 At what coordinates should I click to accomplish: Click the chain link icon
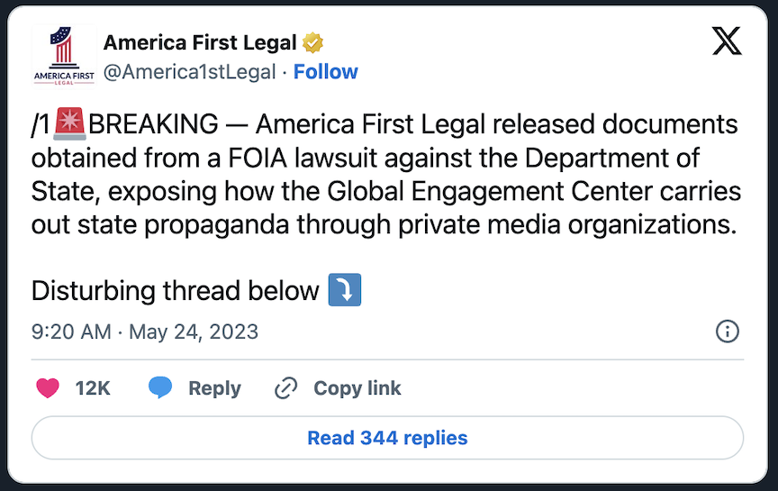coord(285,388)
